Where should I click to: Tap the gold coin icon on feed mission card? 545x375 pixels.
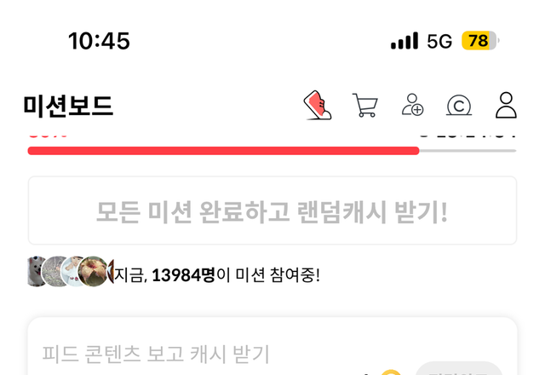[x=391, y=372]
